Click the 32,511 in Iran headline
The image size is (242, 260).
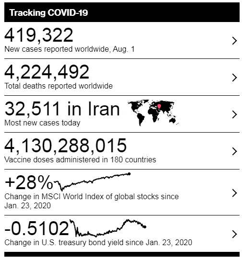62,109
